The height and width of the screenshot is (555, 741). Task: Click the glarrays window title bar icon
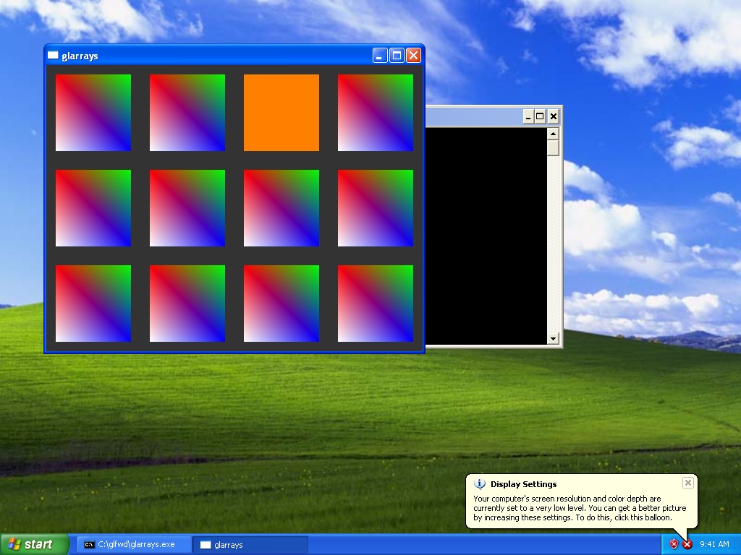click(x=53, y=56)
